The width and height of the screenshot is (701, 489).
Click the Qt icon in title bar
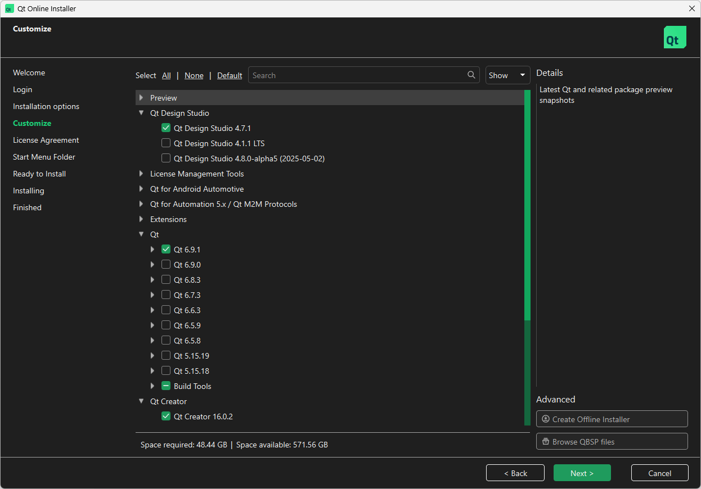10,9
